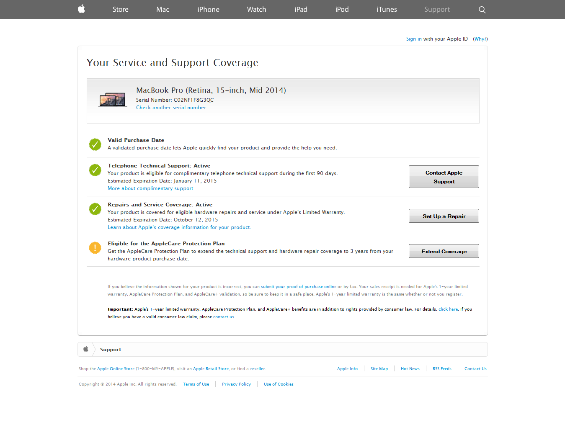Click the Eligible for the AppleCare Protection Plan heading
Viewport: 565px width, 422px height.
point(166,244)
